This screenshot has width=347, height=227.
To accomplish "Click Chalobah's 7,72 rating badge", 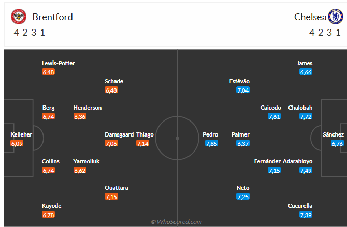I will point(306,116).
